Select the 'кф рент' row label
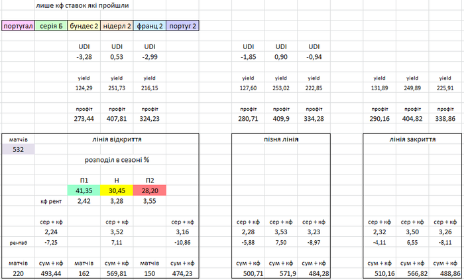 (x=51, y=202)
